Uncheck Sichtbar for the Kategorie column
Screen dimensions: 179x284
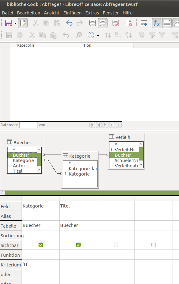(41, 245)
